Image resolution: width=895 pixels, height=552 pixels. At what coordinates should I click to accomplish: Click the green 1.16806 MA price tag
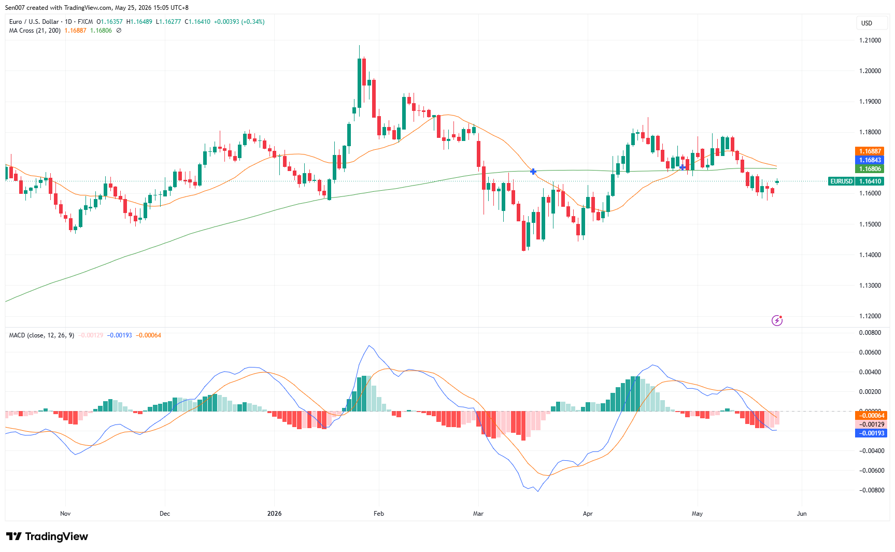tap(870, 169)
